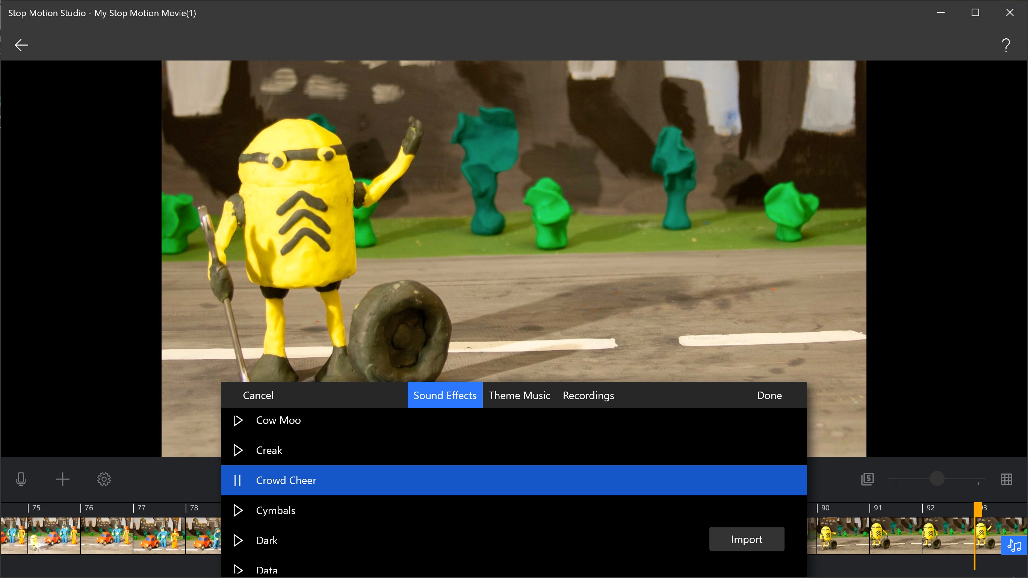Click the back arrow to exit editing
1028x578 pixels.
21,45
